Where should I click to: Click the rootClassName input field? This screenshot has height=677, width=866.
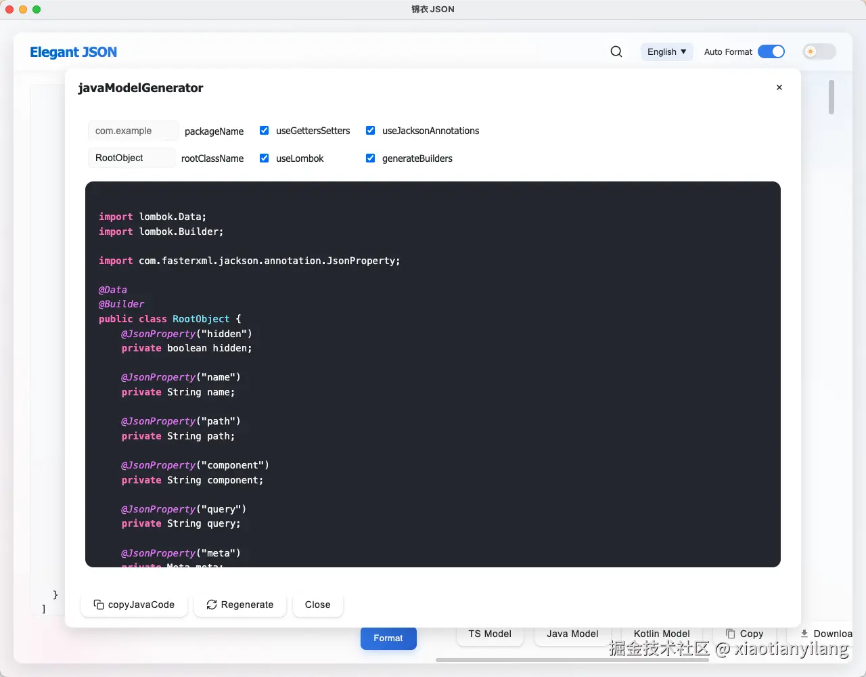click(x=132, y=158)
